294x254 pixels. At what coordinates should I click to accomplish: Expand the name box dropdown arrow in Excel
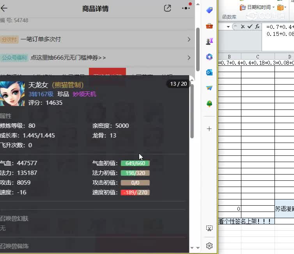click(228, 27)
